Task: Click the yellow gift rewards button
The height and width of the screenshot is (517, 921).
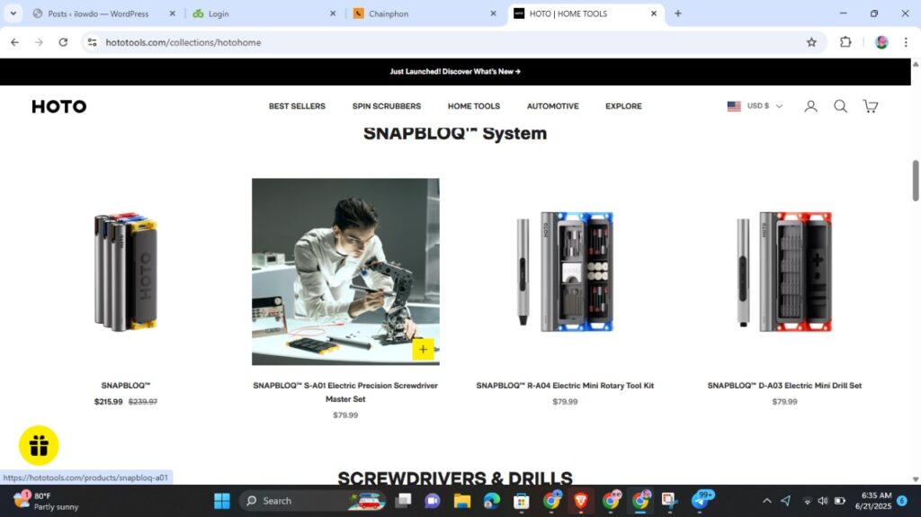Action: 39,445
